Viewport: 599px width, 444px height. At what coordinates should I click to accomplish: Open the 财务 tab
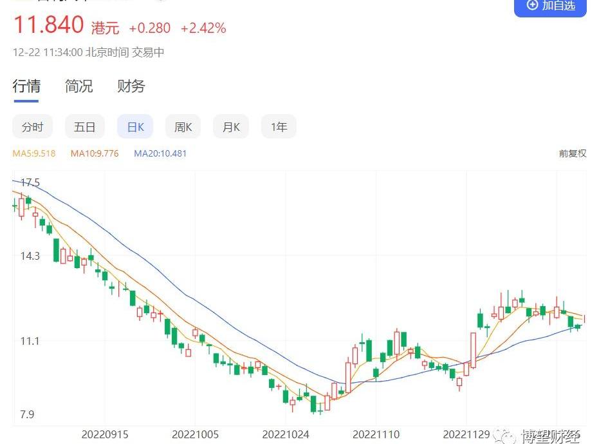(131, 86)
